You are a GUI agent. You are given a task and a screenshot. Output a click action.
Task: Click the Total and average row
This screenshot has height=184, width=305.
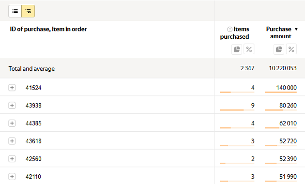click(152, 68)
